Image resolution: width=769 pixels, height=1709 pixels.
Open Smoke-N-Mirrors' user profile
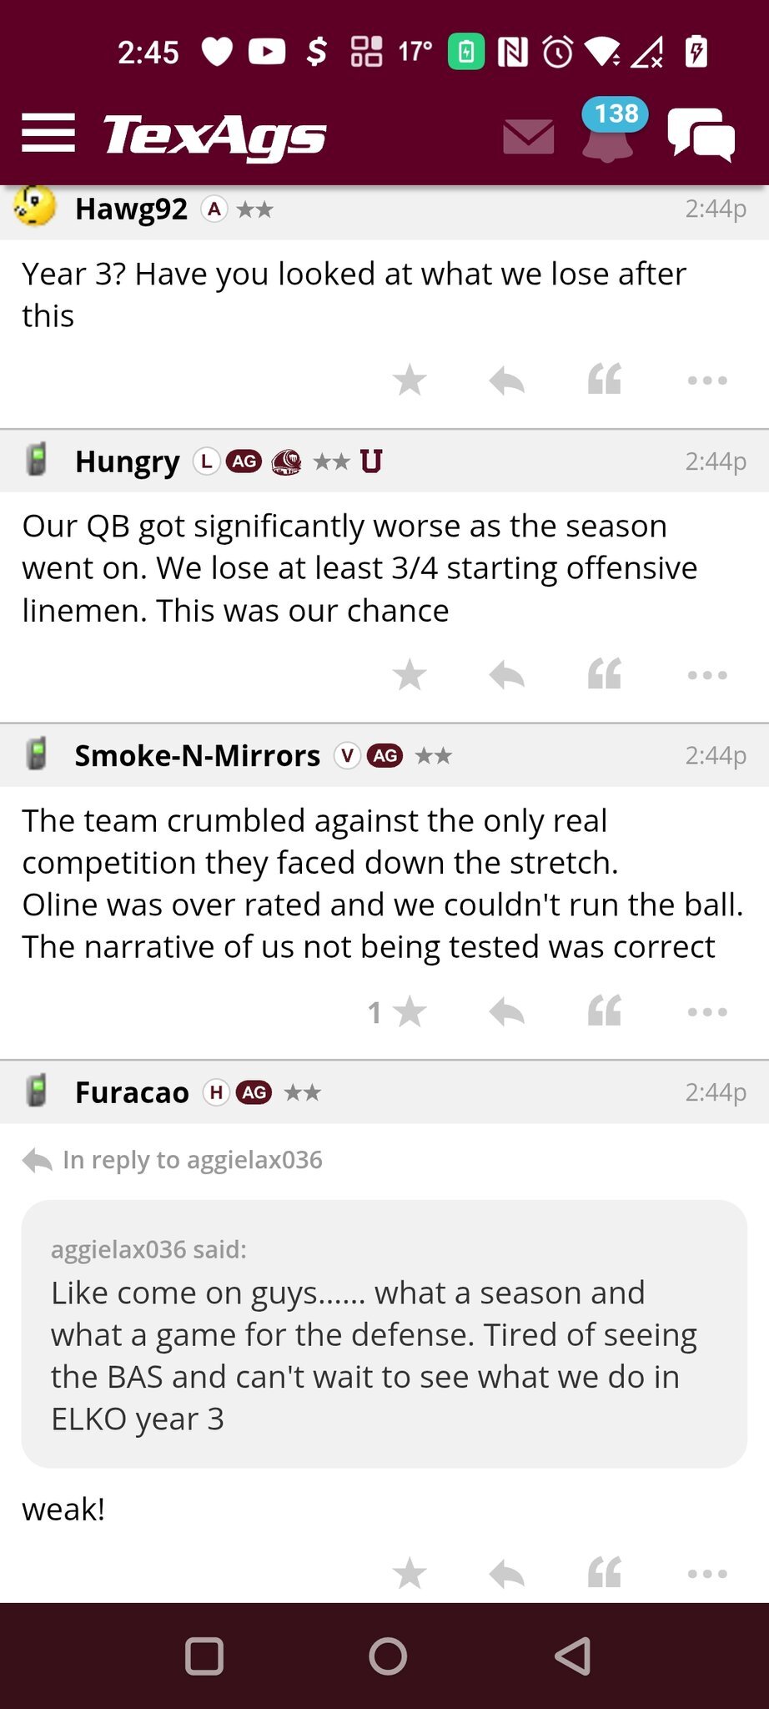[198, 756]
